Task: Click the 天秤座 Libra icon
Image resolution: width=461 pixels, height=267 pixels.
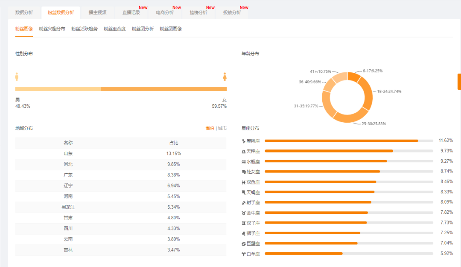Action: tap(243, 152)
